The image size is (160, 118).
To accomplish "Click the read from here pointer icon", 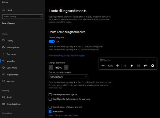I will click(x=145, y=66).
